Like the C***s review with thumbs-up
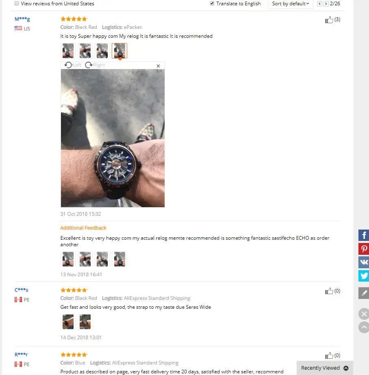The image size is (369, 375). 329,291
